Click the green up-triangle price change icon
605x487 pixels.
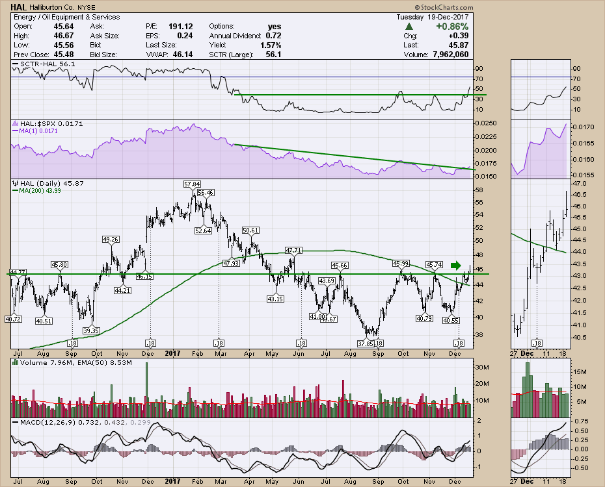409,27
